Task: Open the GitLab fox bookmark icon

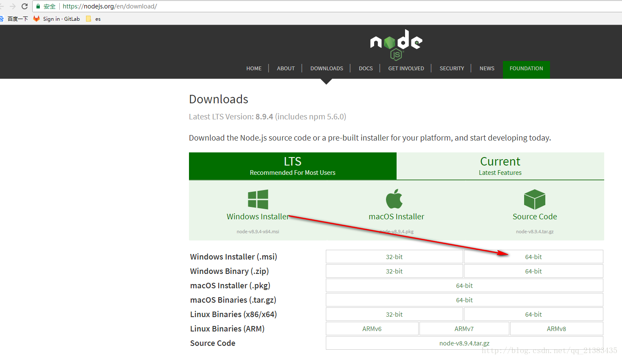Action: pyautogui.click(x=36, y=19)
